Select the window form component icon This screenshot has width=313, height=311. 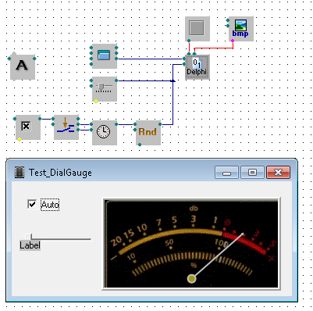tap(105, 56)
